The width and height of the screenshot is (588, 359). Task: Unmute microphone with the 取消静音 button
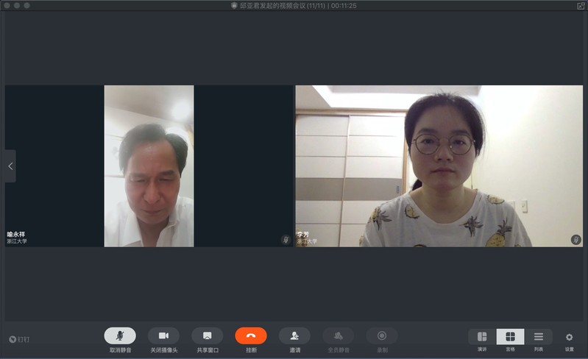120,335
